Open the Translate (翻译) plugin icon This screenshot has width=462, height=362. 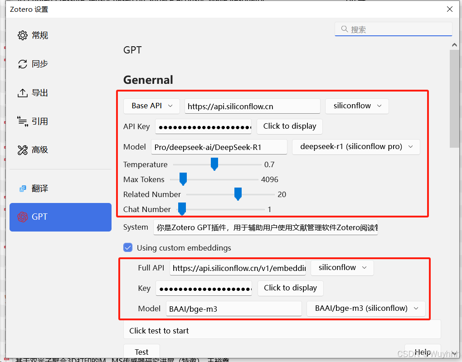[x=23, y=188]
